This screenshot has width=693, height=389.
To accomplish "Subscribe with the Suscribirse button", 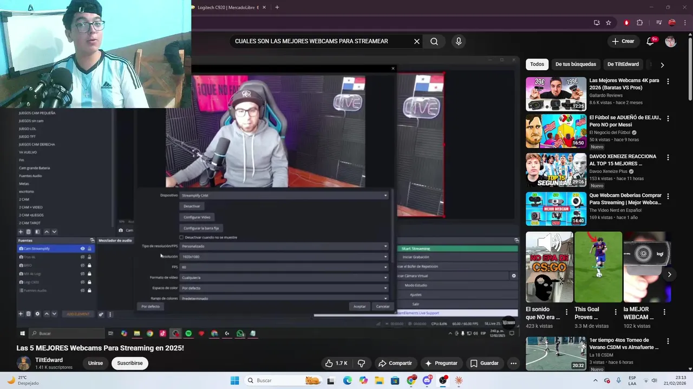I will click(x=130, y=363).
